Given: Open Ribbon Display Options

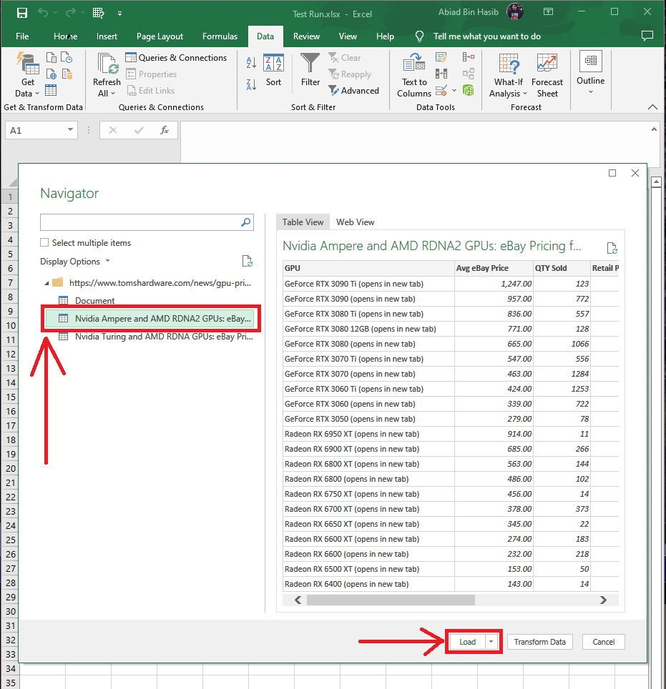Looking at the screenshot, I should [x=548, y=12].
